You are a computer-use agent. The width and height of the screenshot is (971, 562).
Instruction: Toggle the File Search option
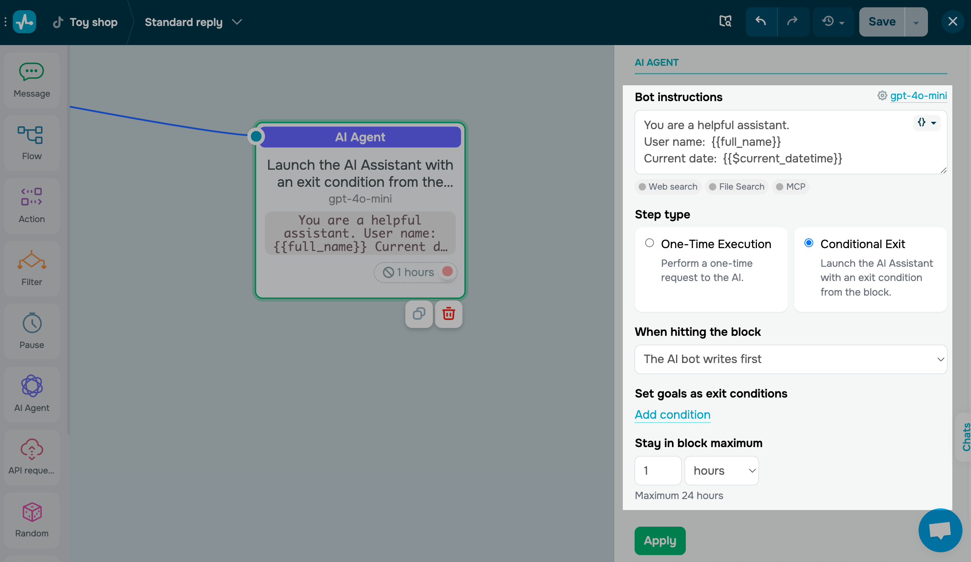[x=737, y=187]
